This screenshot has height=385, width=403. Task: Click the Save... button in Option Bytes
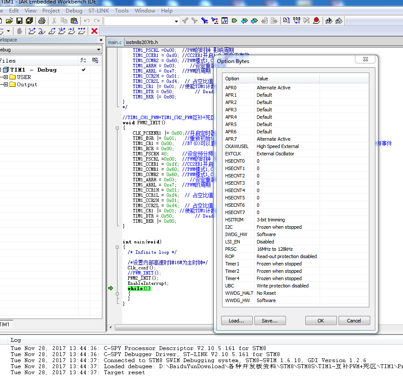[x=270, y=321]
